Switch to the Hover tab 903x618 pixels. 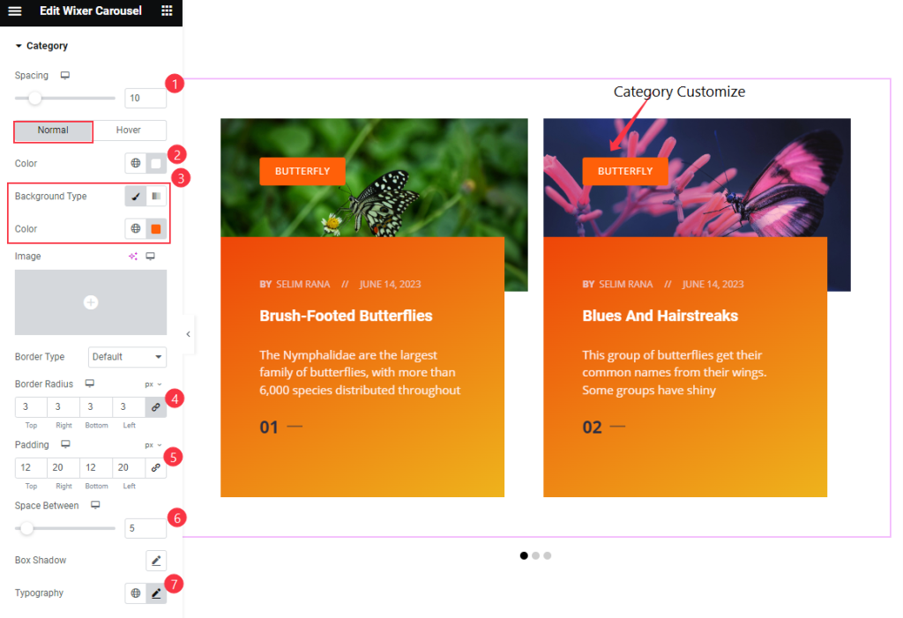130,130
